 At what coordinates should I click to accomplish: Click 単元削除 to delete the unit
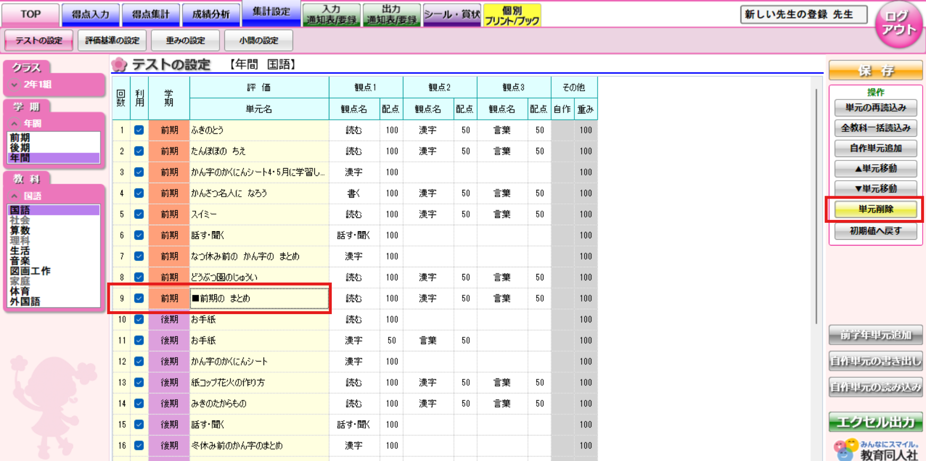tap(875, 209)
